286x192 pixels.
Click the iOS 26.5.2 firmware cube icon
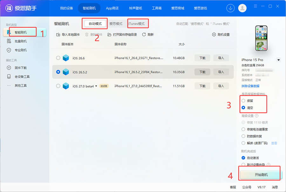(66, 72)
